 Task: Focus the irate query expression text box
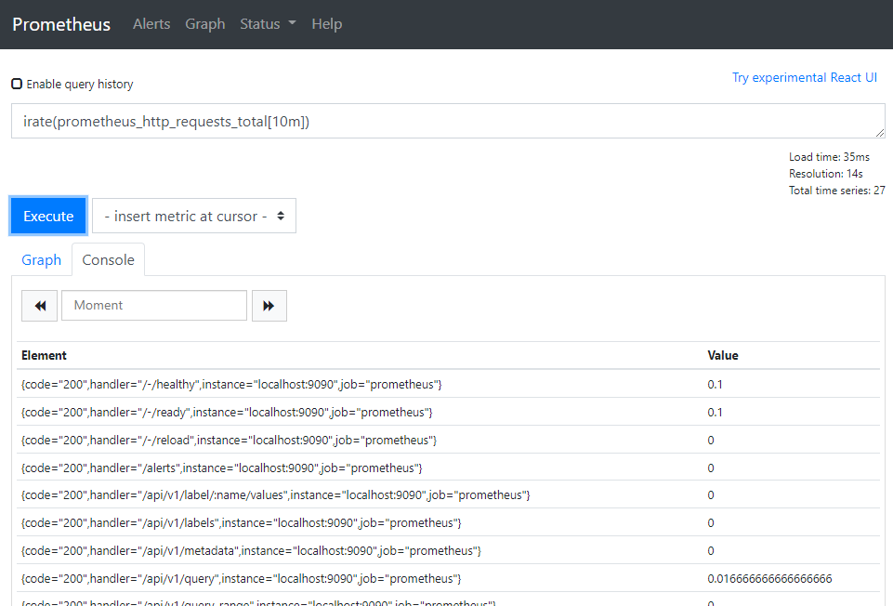pos(446,121)
